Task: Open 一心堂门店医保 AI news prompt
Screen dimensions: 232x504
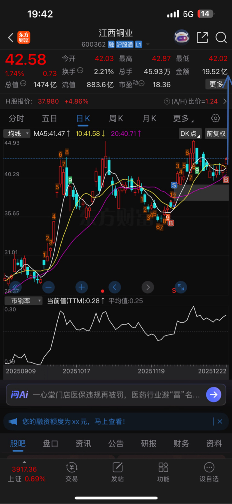Action: [x=116, y=395]
